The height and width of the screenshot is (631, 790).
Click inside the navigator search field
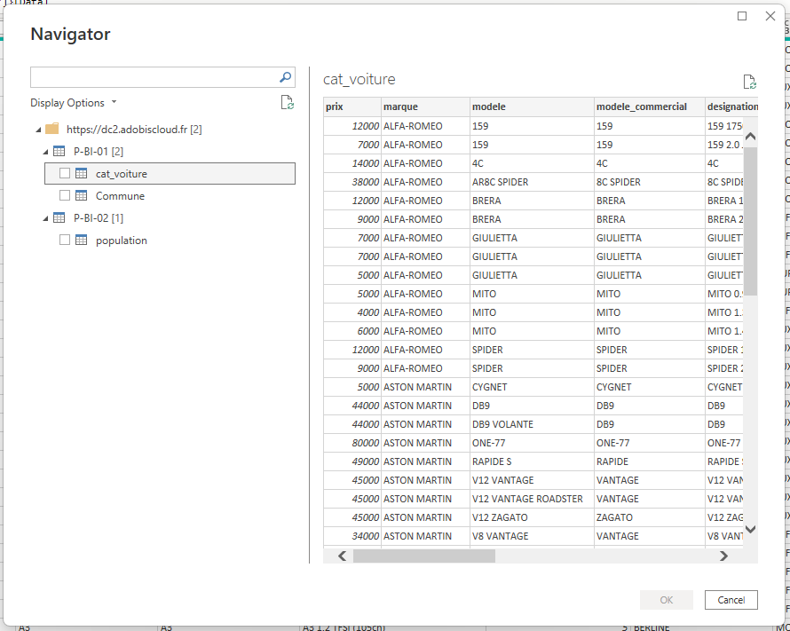[x=151, y=77]
